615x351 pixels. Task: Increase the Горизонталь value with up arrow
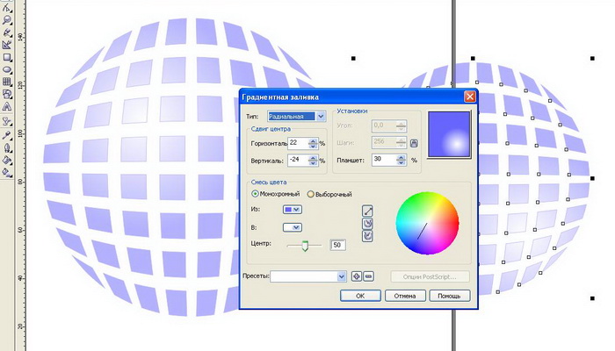(x=313, y=141)
